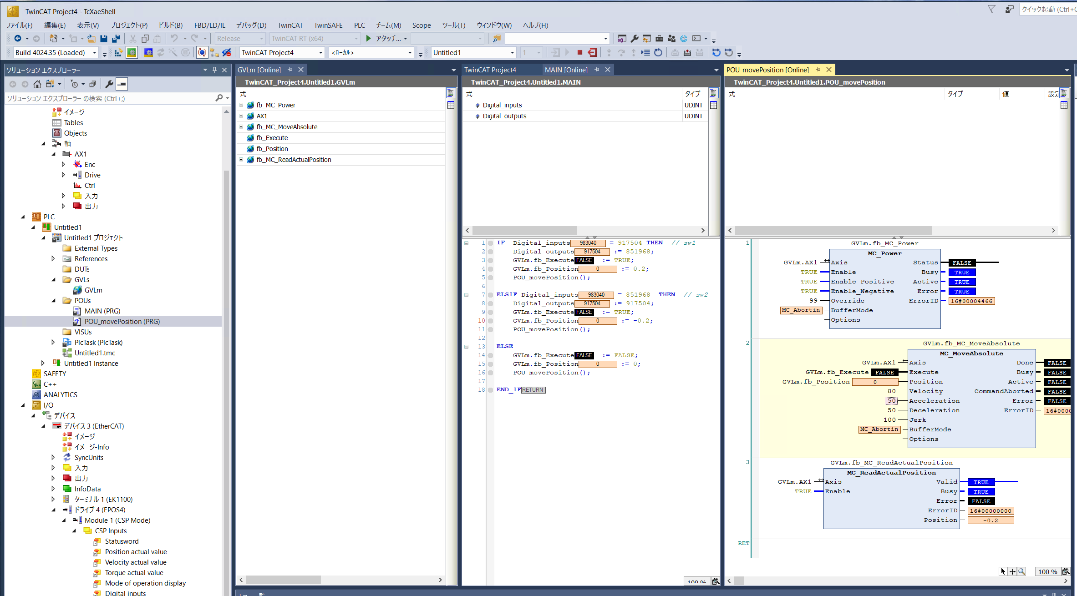
Task: Click the Activate Configuration icon
Action: pyautogui.click(x=118, y=53)
